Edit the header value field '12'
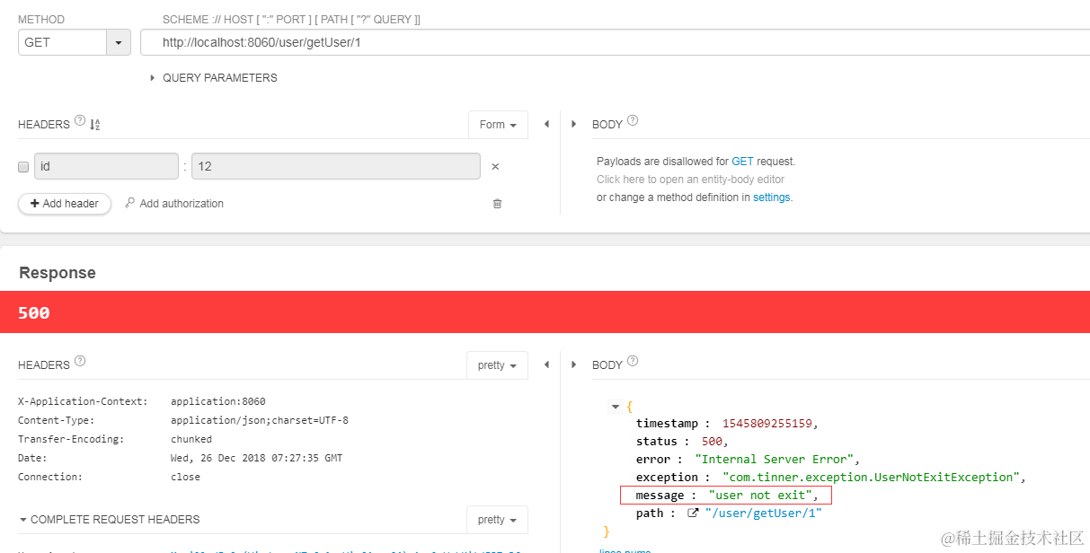 [x=336, y=166]
